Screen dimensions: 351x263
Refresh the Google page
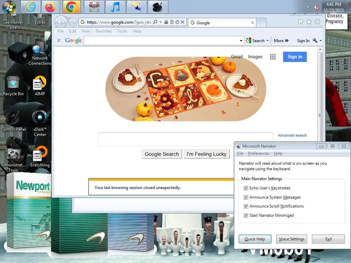pos(177,22)
